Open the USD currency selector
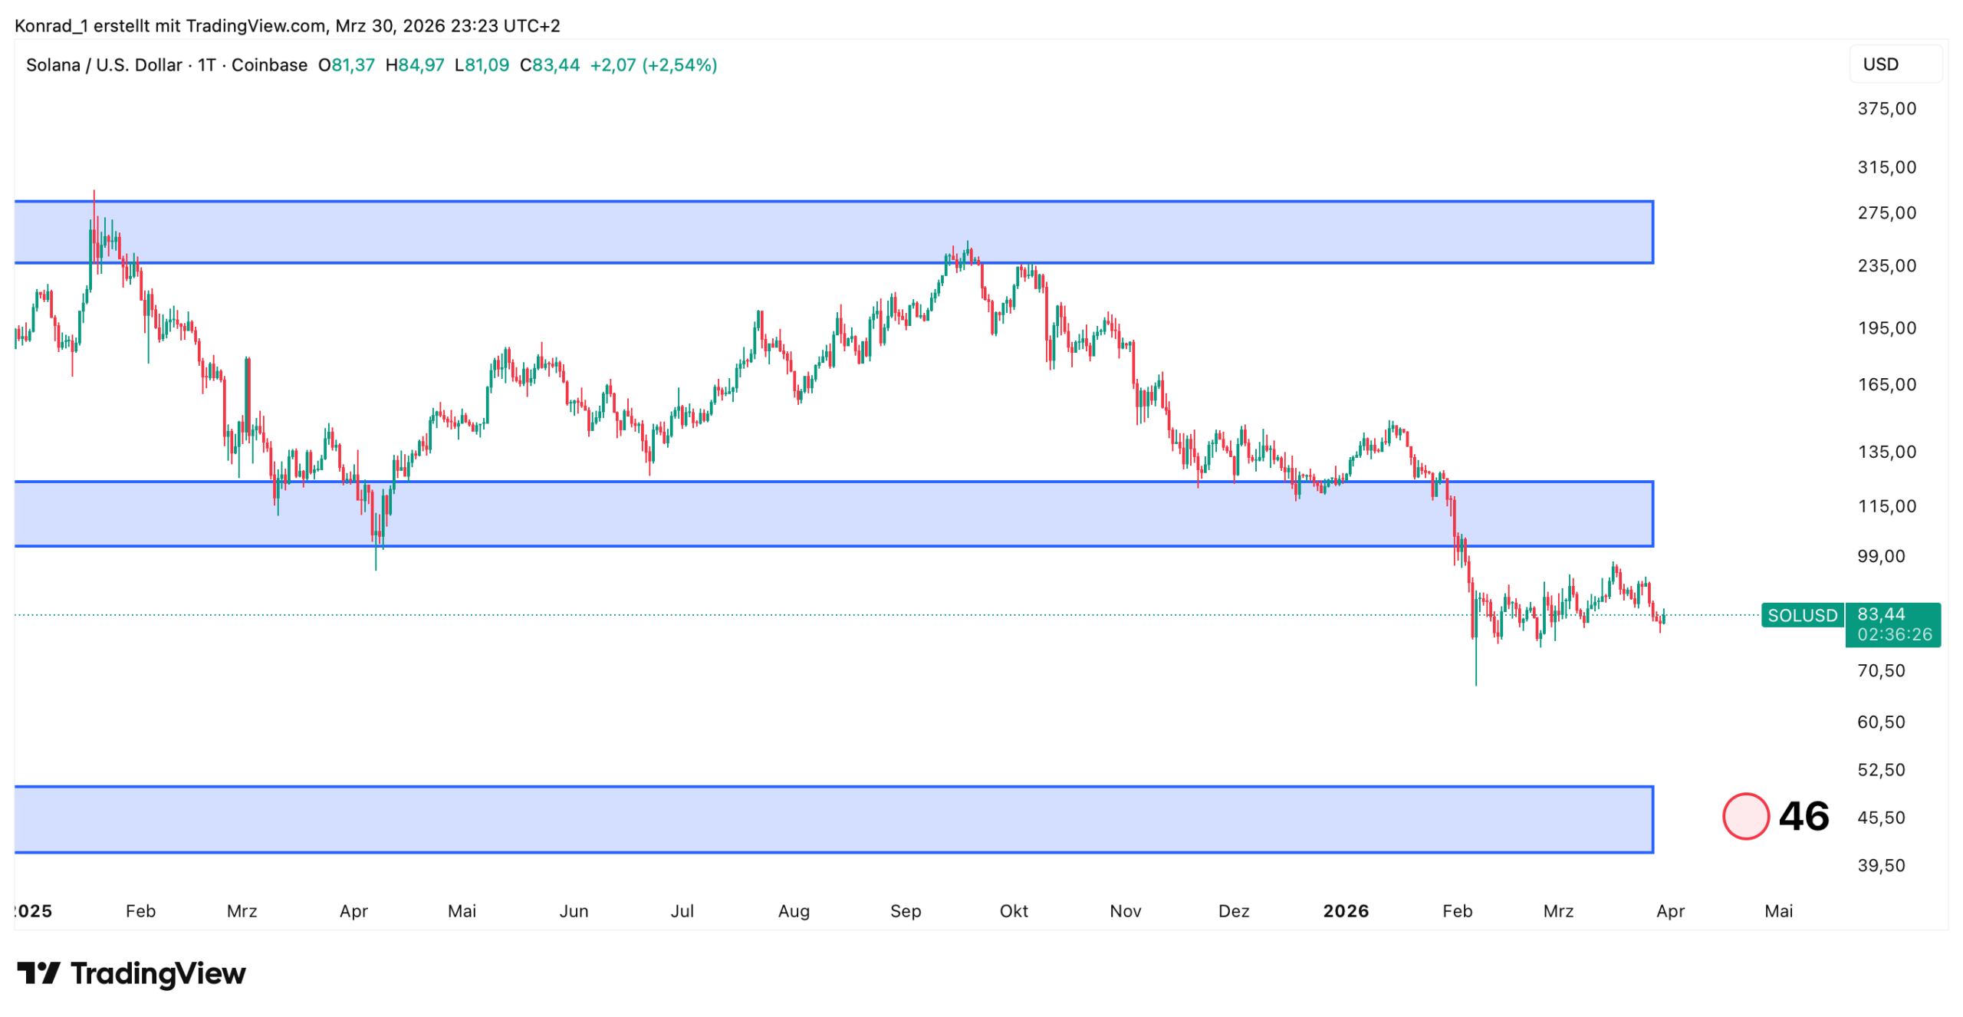This screenshot has width=1963, height=1017. (x=1879, y=64)
